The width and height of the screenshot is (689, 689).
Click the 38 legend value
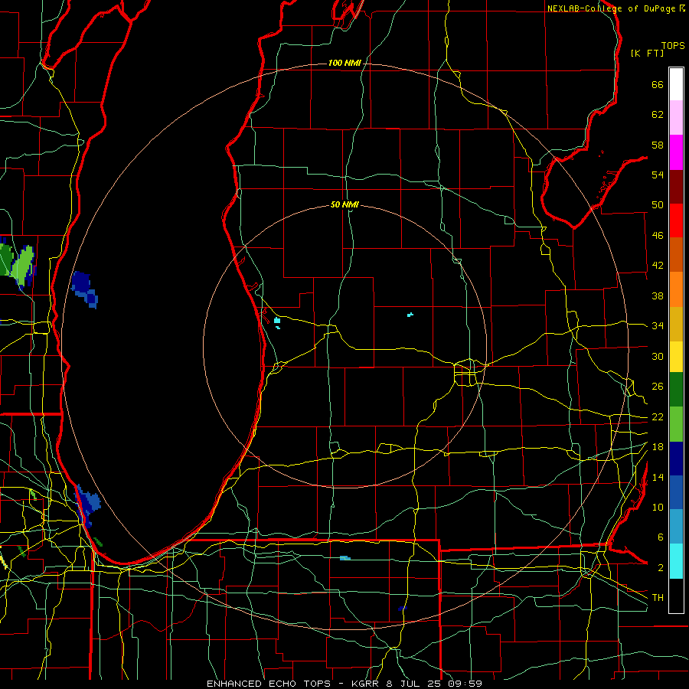coord(658,296)
